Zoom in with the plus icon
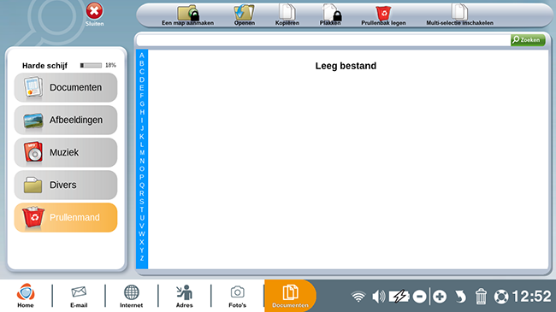Image resolution: width=556 pixels, height=312 pixels. pyautogui.click(x=440, y=297)
